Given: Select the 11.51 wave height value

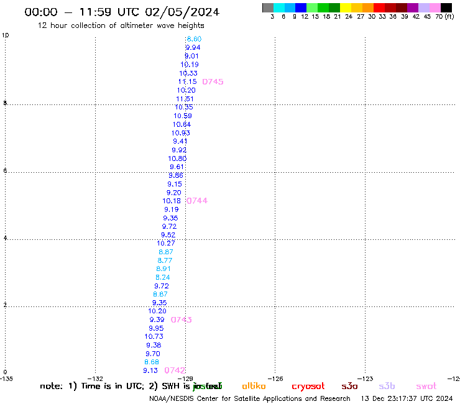Looking at the screenshot, I should [x=185, y=99].
